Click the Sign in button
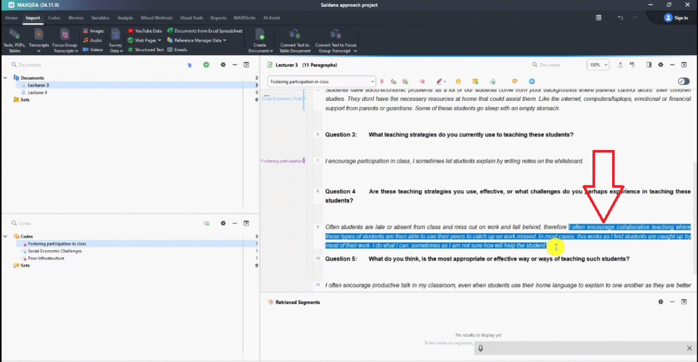 pyautogui.click(x=676, y=18)
